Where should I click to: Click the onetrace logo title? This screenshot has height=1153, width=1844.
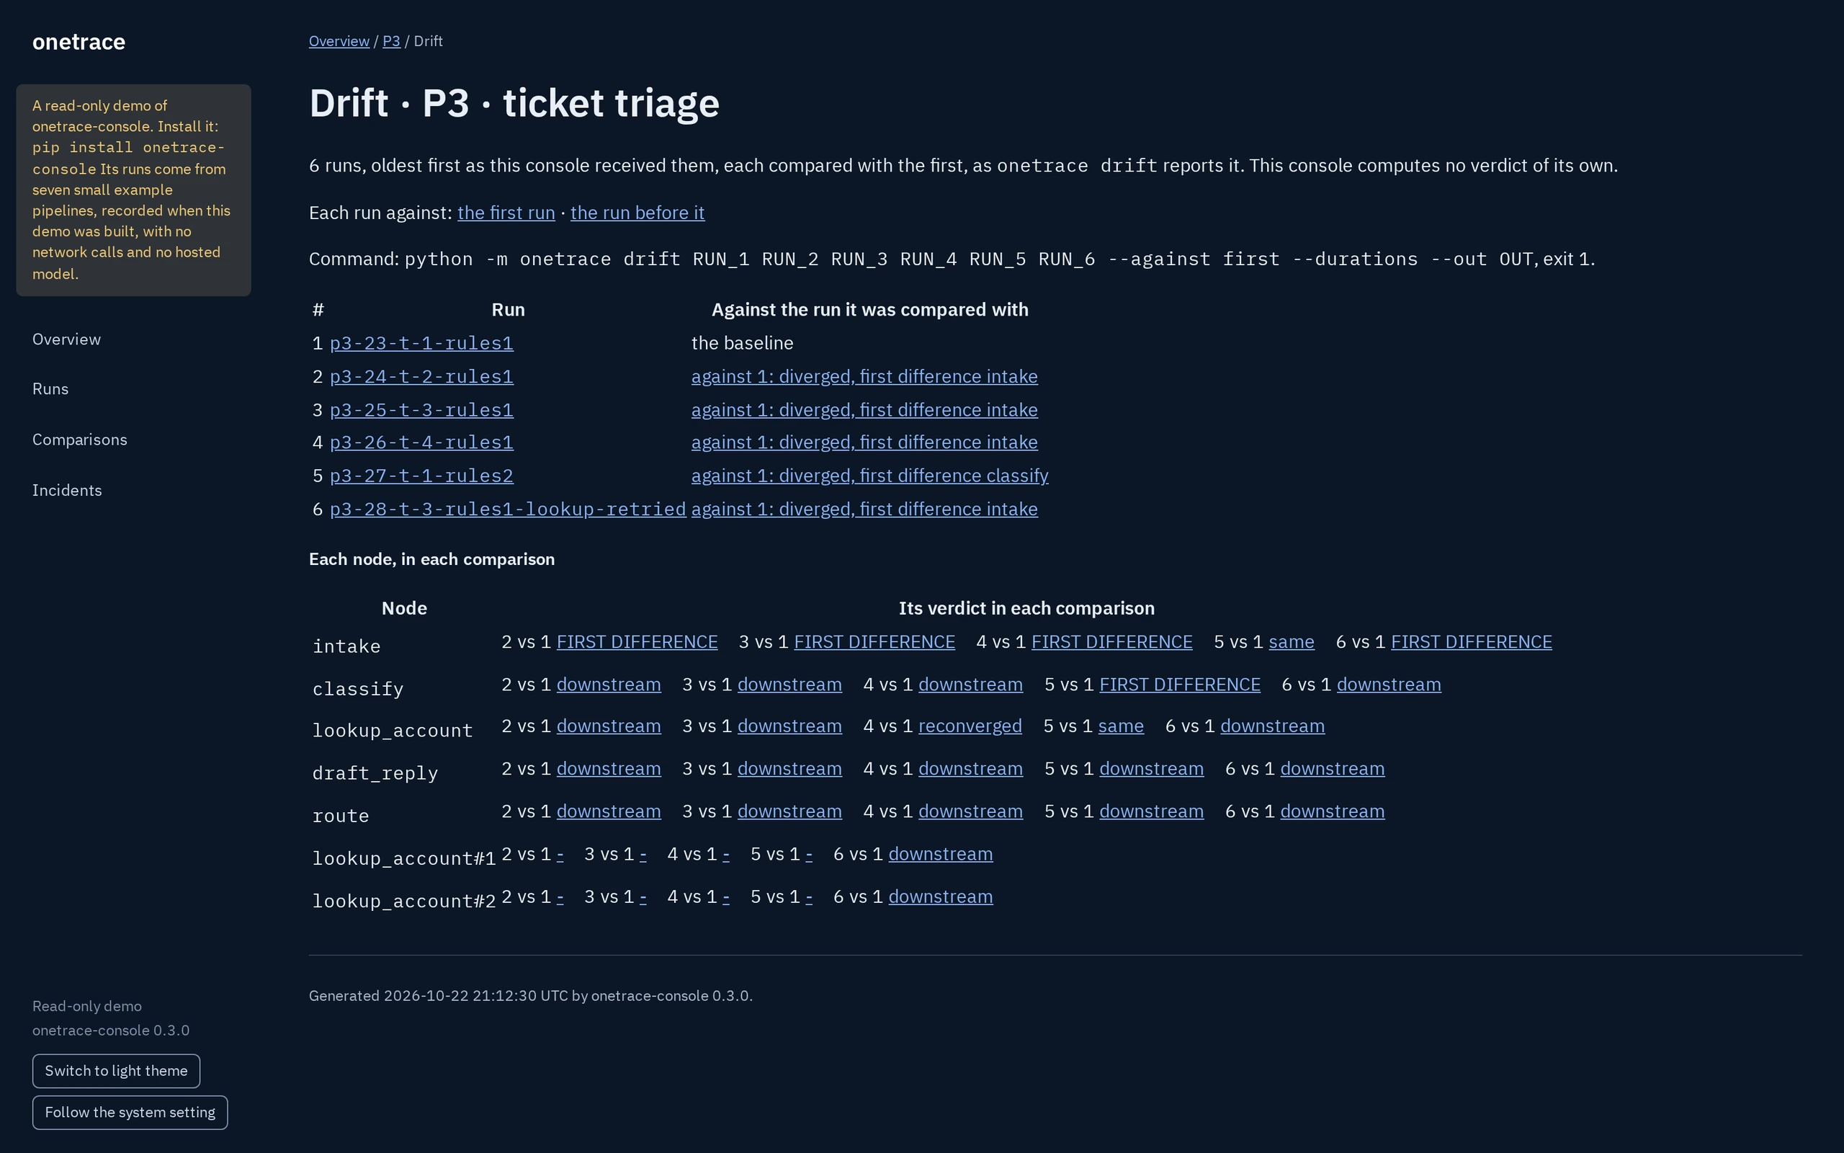point(79,42)
